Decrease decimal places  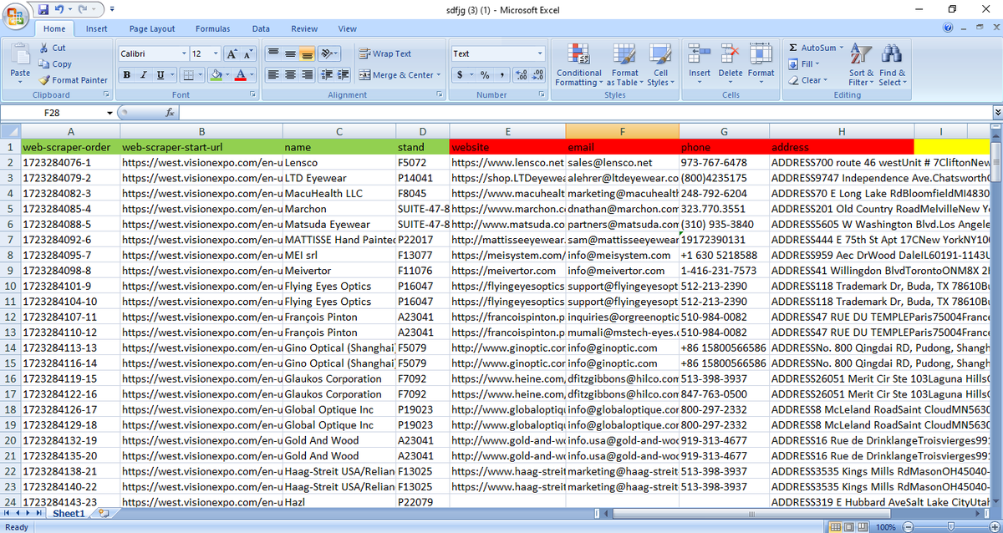click(x=537, y=75)
